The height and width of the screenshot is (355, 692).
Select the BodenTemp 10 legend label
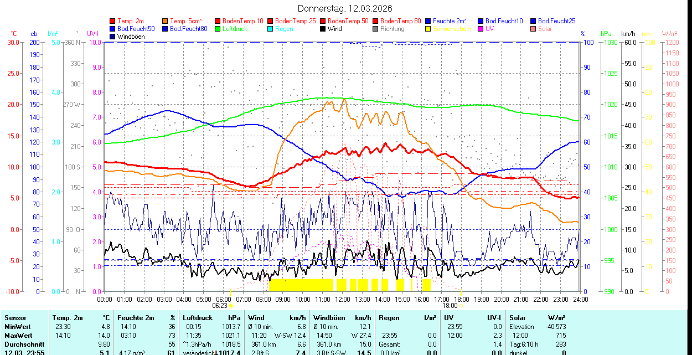coord(243,21)
